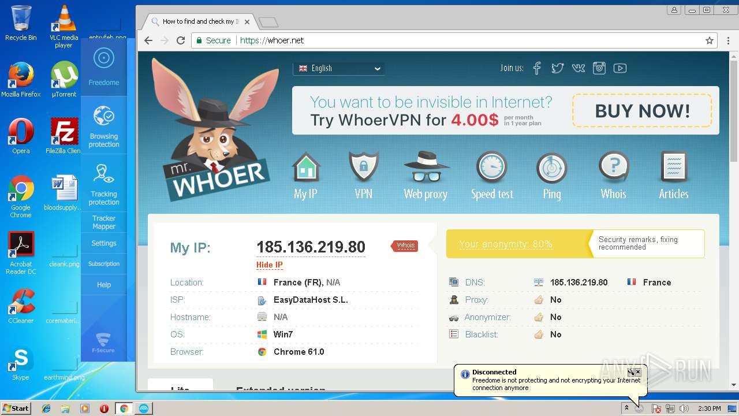Visit Whoer VK page icon
The height and width of the screenshot is (416, 739).
point(578,68)
